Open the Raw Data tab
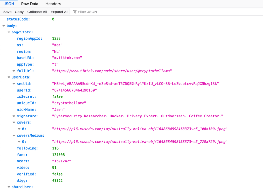 [x=30, y=4]
